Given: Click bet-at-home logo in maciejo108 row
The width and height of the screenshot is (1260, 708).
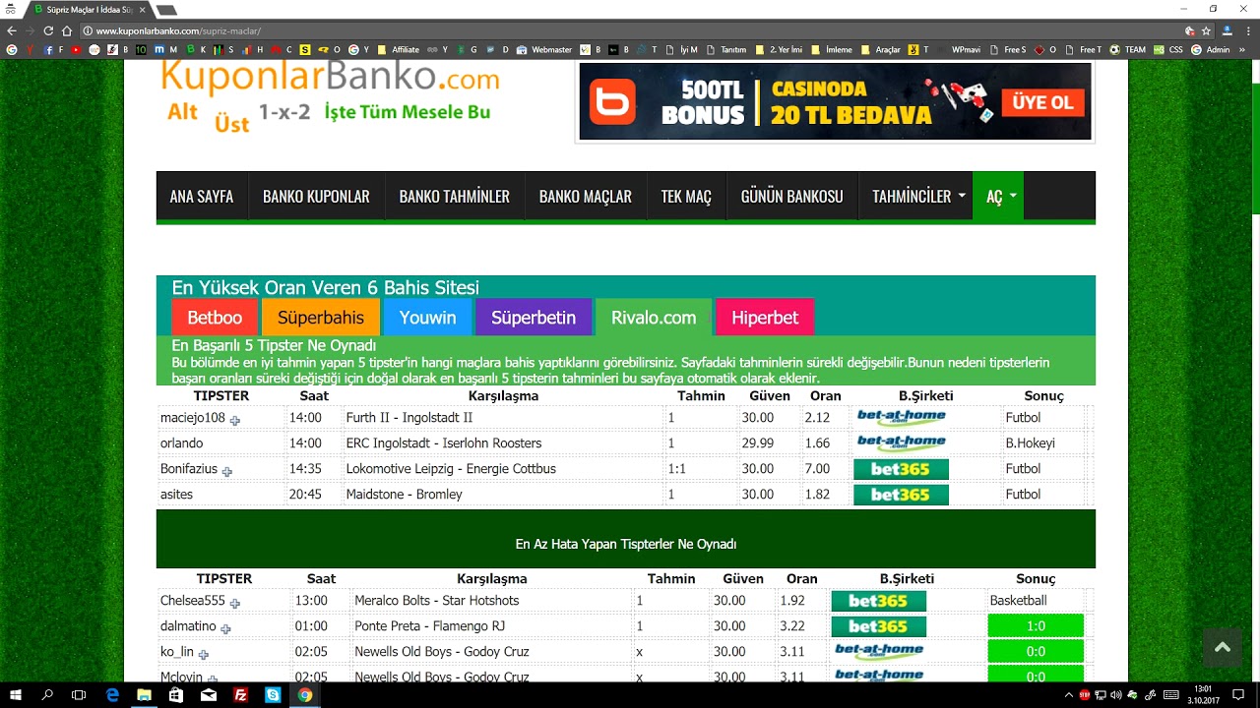Looking at the screenshot, I should [901, 417].
